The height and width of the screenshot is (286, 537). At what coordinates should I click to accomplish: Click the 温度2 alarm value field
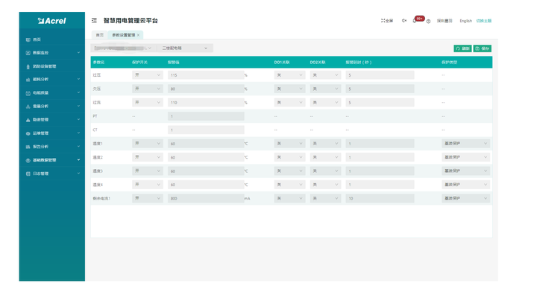tap(206, 157)
